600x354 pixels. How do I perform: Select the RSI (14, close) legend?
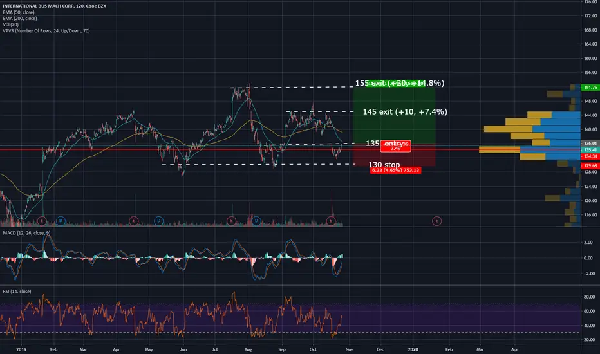17,291
